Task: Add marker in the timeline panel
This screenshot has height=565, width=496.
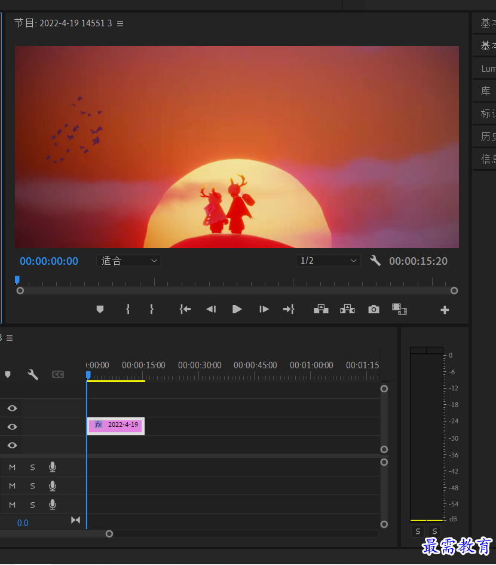Action: coord(8,374)
